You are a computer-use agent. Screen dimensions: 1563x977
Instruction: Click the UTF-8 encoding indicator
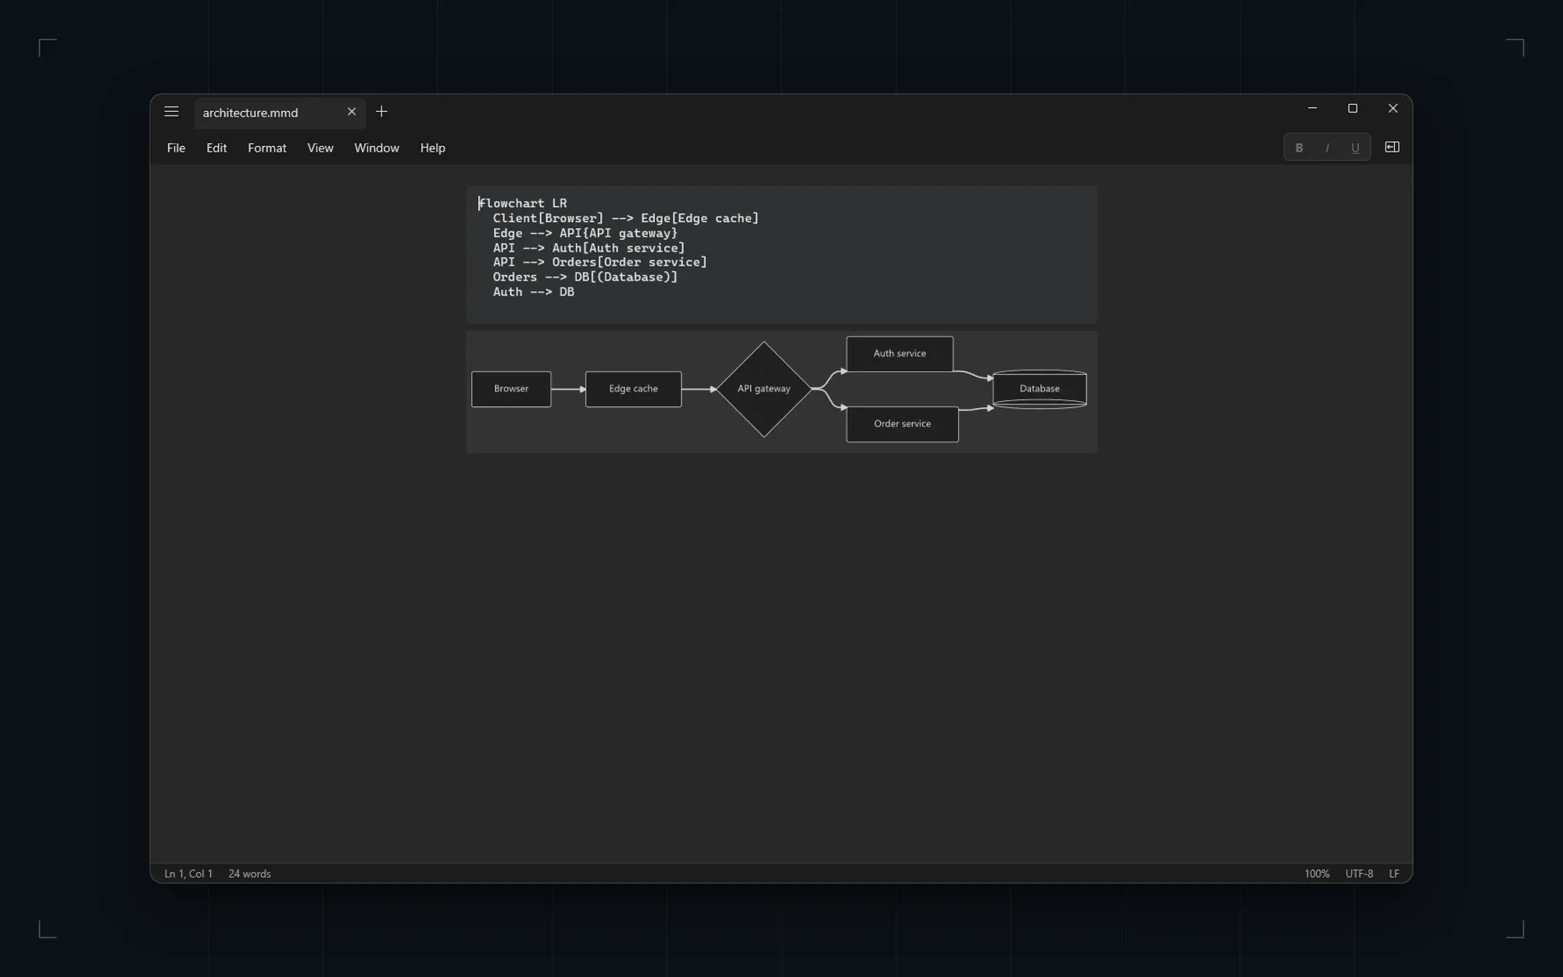(x=1359, y=874)
